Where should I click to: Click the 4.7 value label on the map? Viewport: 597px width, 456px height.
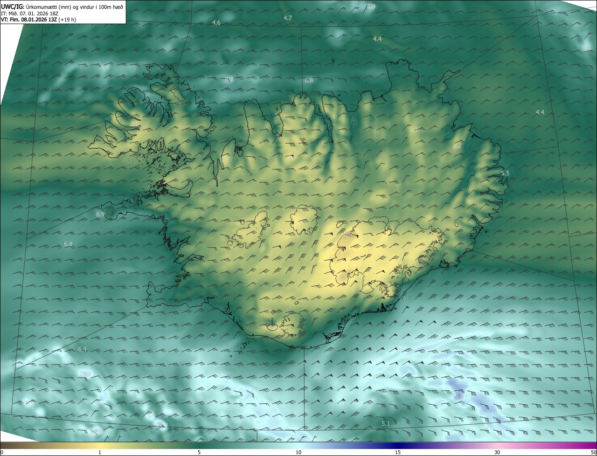(x=288, y=18)
